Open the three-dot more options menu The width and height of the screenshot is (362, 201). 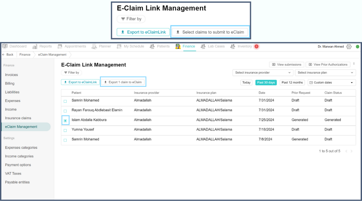click(x=354, y=64)
